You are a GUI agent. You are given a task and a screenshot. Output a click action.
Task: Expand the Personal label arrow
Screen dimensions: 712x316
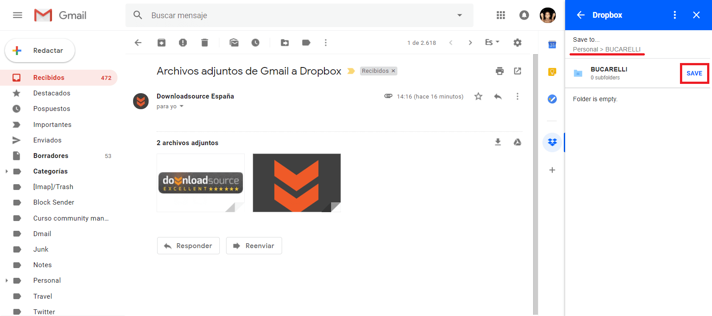tap(6, 280)
